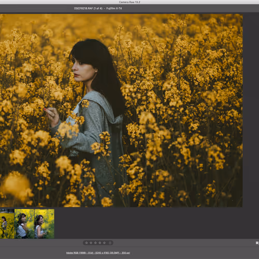Select the middle filmstrip thumbnail with white shirt

tap(24, 224)
